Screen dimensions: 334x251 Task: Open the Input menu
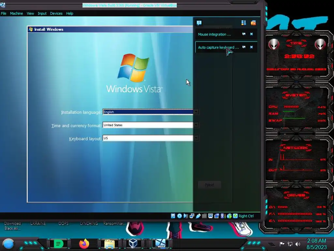pyautogui.click(x=42, y=13)
